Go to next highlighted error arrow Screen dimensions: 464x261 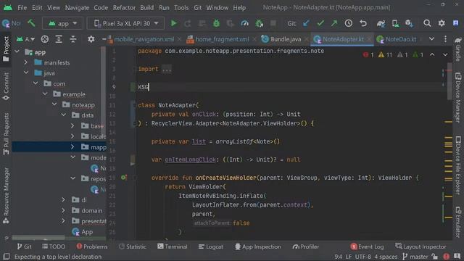445,55
